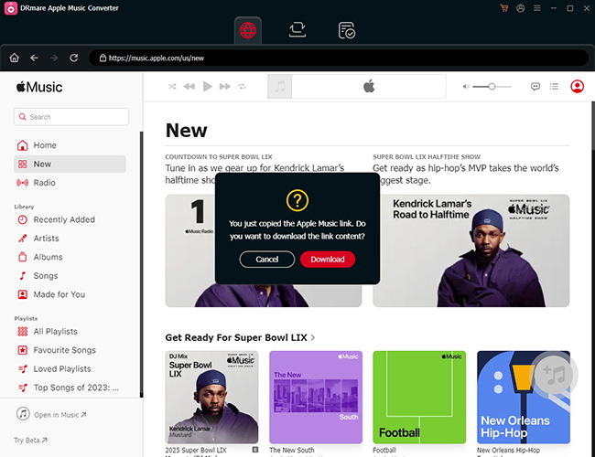Open the hamburger menu in title bar
The height and width of the screenshot is (457, 595).
coord(537,8)
